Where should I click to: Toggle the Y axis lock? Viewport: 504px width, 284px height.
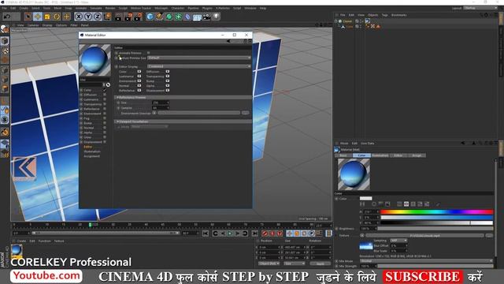88,17
